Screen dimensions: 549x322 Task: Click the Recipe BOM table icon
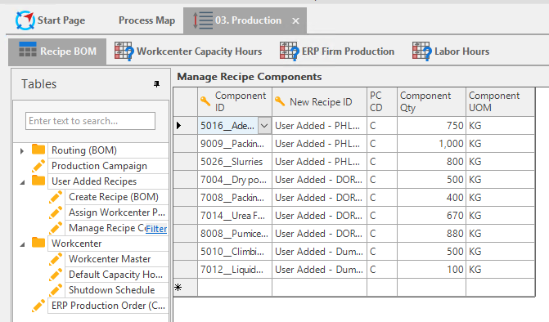pyautogui.click(x=28, y=50)
